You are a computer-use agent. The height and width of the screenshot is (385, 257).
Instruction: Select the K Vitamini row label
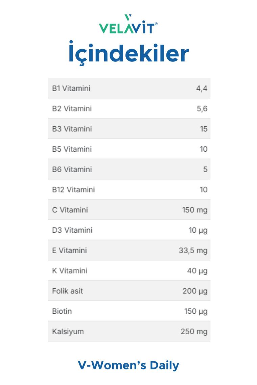[x=70, y=271]
